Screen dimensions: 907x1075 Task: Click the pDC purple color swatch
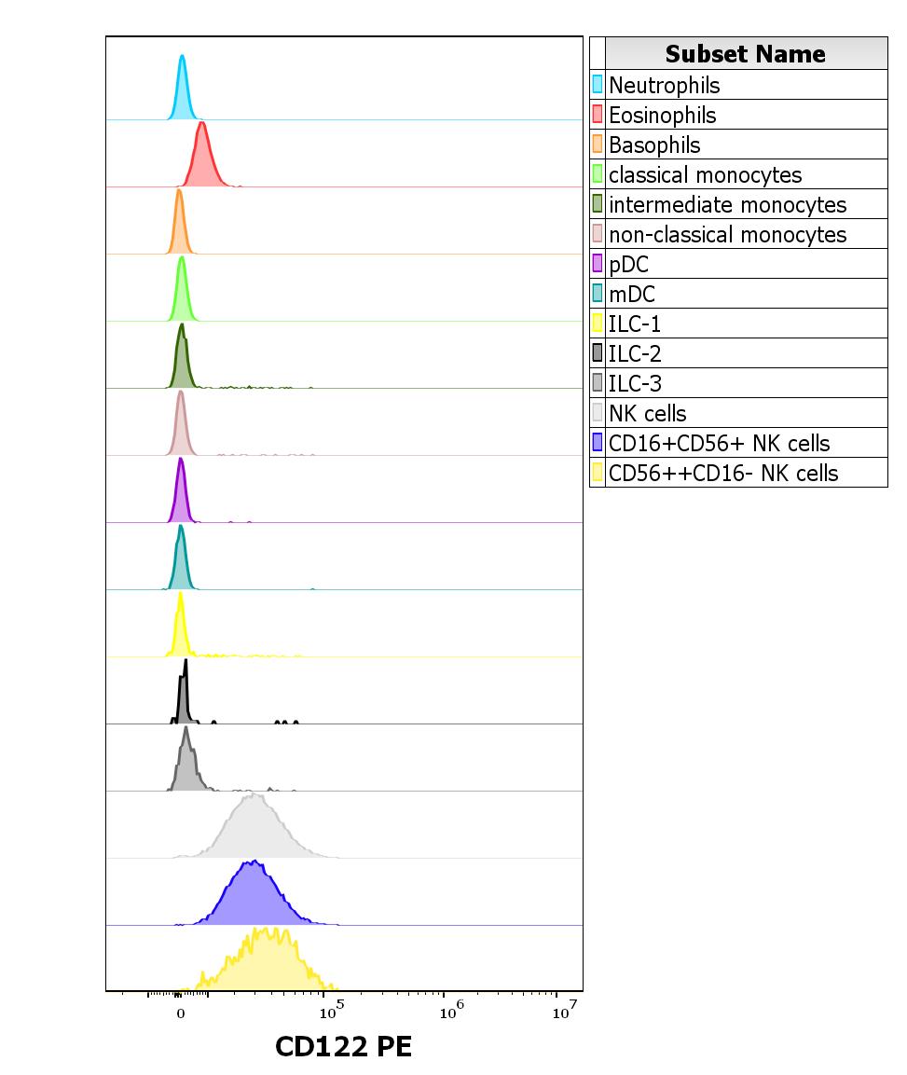(x=598, y=263)
